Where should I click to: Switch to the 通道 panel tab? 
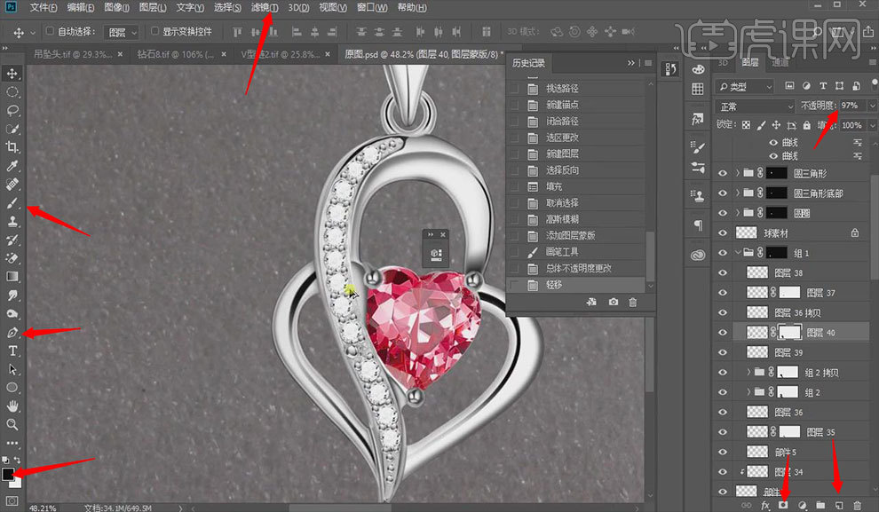(780, 62)
